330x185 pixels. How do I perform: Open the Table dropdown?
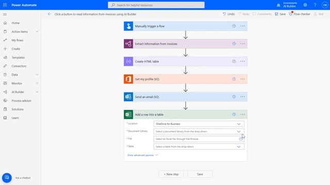199,146
